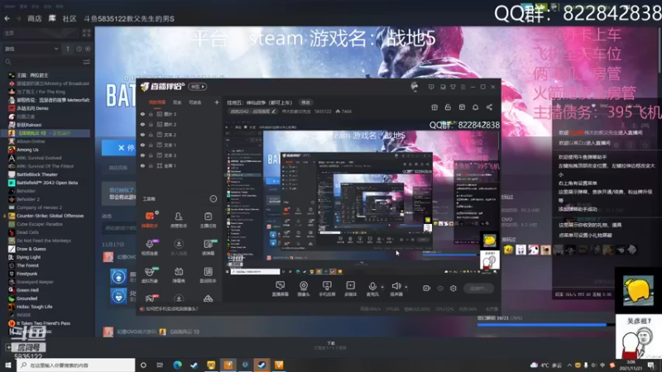Image resolution: width=662 pixels, height=372 pixels.
Task: Add 直播屏幕 capture source
Action: tap(280, 289)
